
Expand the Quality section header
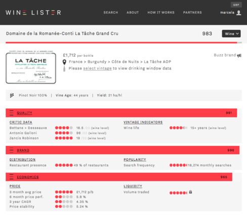121,113
